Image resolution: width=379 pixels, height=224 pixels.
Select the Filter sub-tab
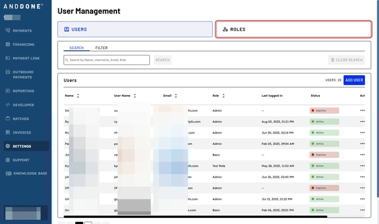(x=101, y=48)
